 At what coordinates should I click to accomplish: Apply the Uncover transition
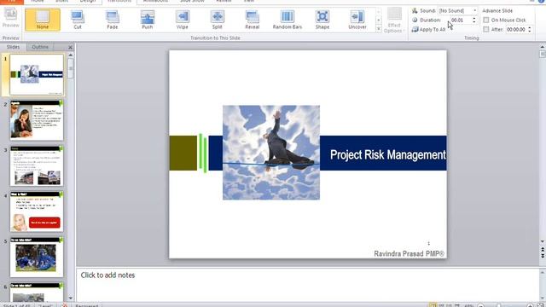(x=357, y=20)
